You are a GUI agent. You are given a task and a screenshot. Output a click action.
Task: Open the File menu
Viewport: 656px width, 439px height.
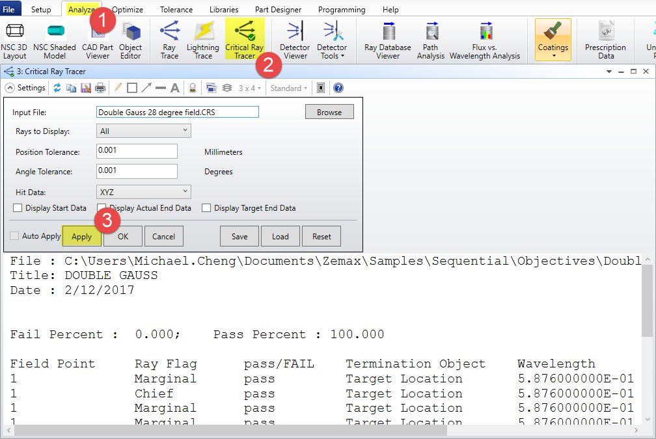[x=9, y=9]
